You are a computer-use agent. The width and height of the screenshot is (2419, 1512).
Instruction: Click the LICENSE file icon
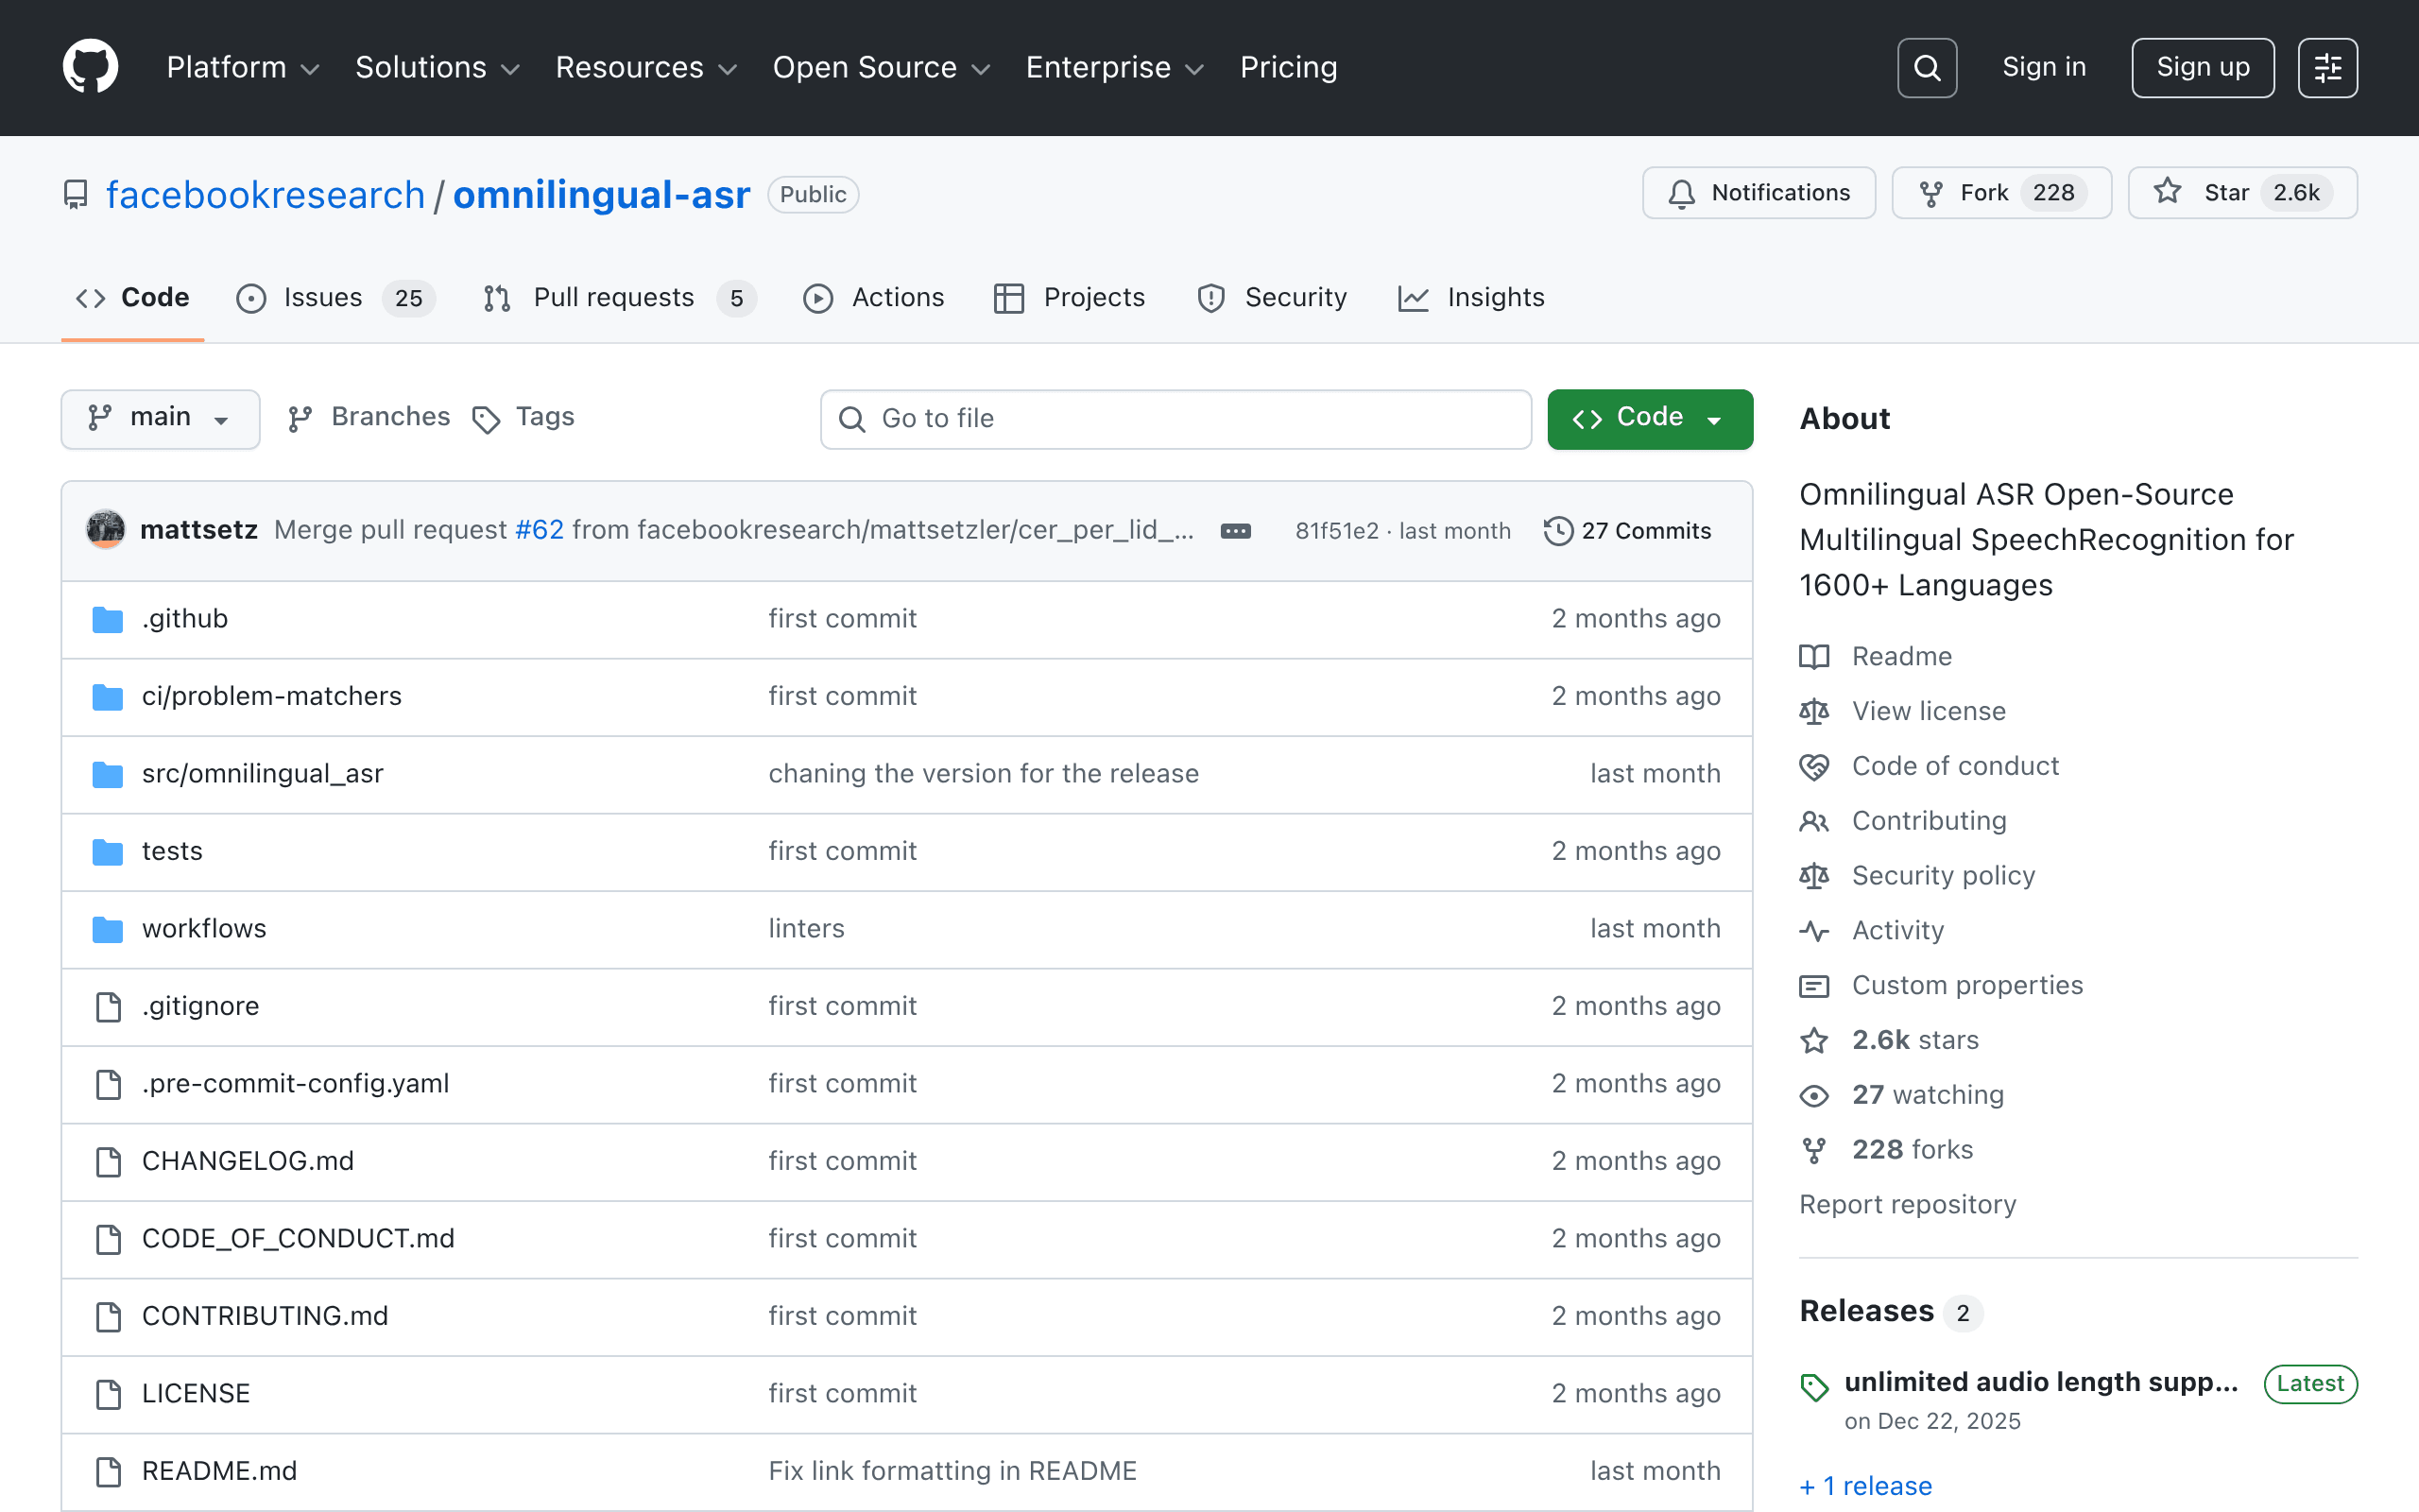(x=108, y=1394)
